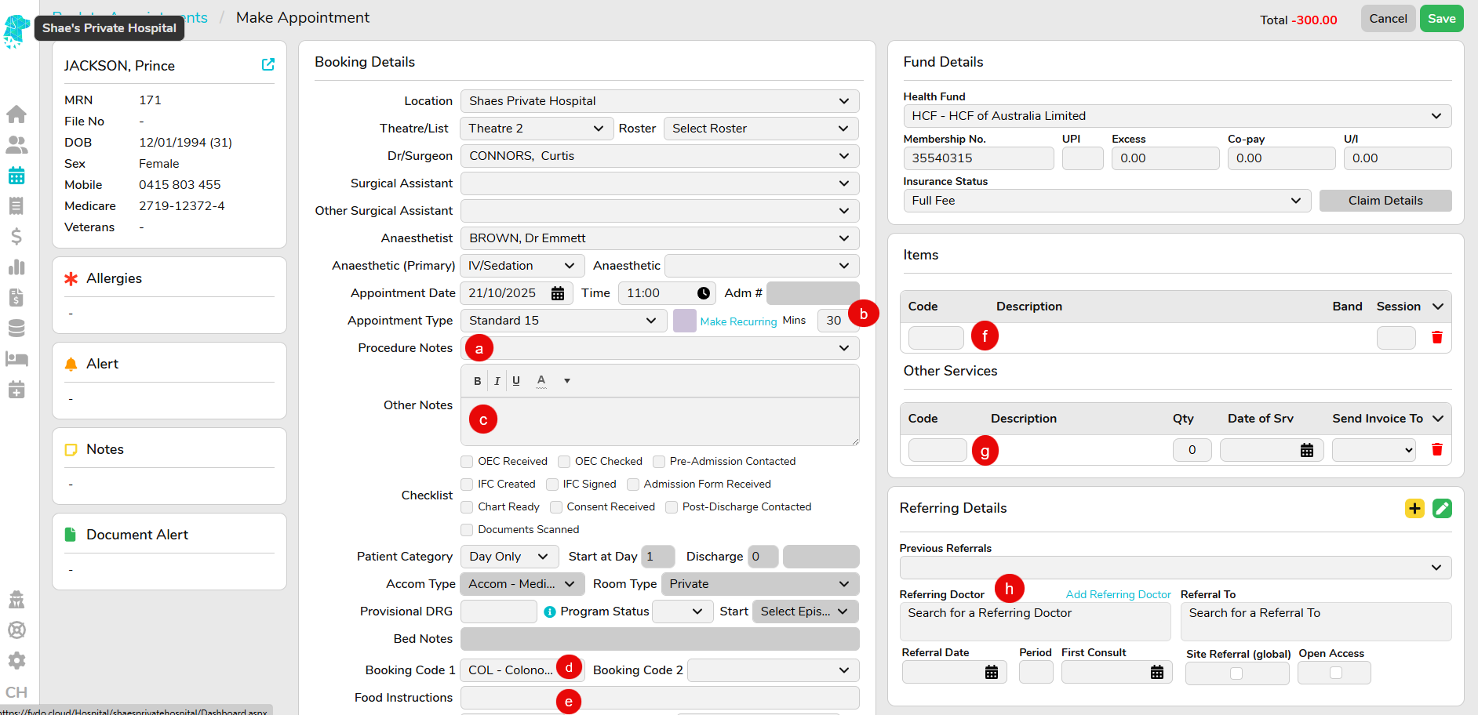
Task: Open the Theatre/List dropdown
Action: [x=535, y=129]
